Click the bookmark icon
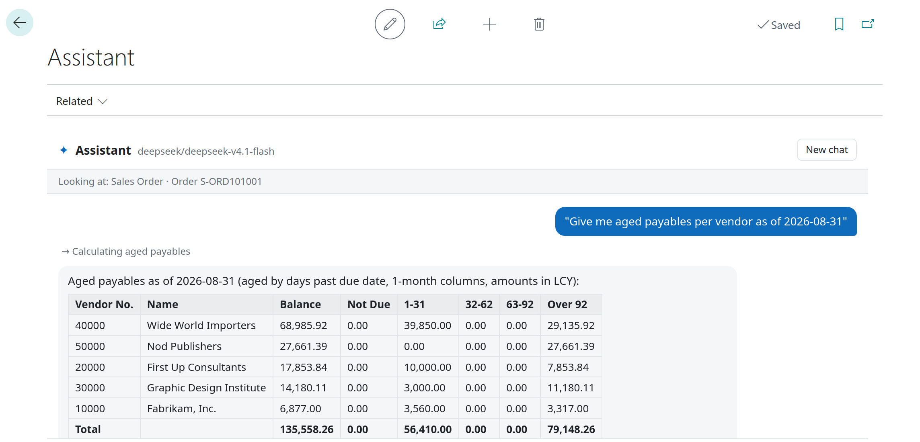Image resolution: width=920 pixels, height=442 pixels. (x=839, y=24)
